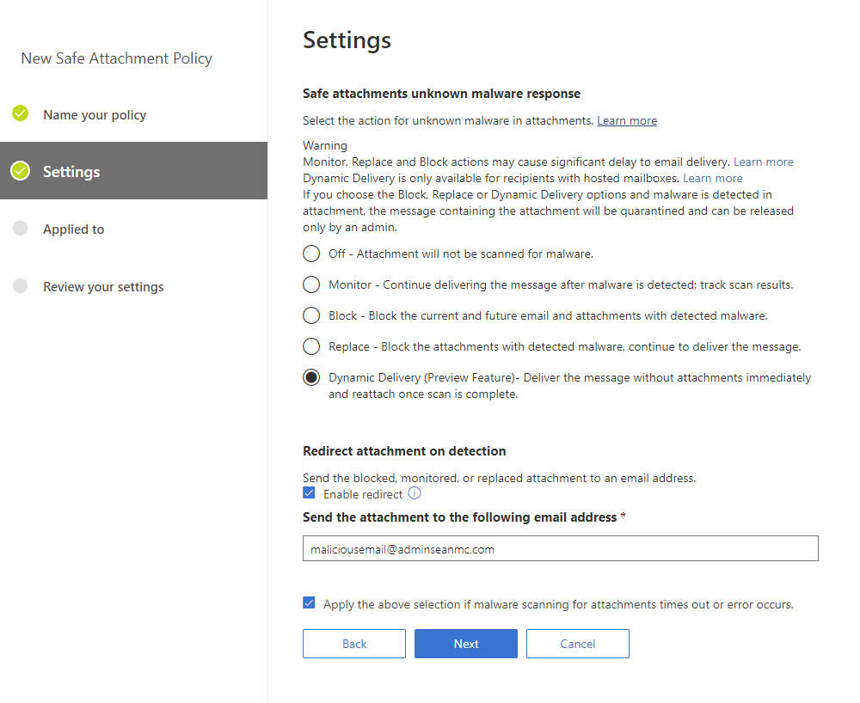Toggle the apply selection on timeout checkbox

pos(310,603)
